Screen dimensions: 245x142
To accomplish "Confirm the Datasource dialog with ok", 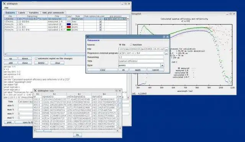I will click(123, 70).
